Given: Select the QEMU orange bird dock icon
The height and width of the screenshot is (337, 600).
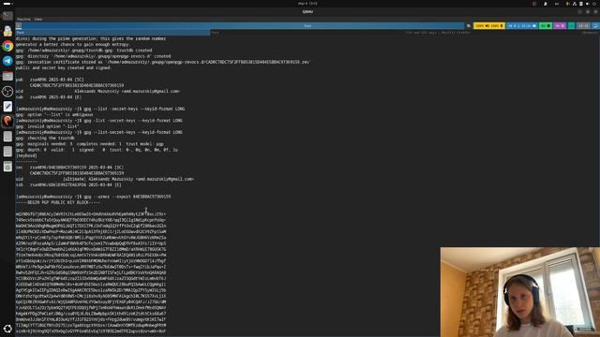Looking at the screenshot, I should click(x=7, y=121).
